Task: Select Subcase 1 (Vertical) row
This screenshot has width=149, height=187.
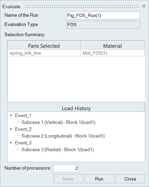Action: [x=58, y=122]
